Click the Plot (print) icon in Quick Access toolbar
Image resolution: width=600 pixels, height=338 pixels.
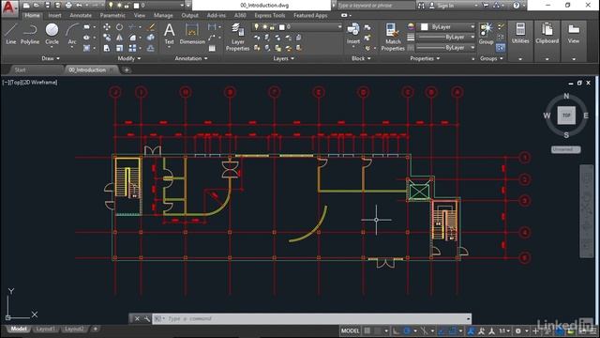[x=68, y=6]
